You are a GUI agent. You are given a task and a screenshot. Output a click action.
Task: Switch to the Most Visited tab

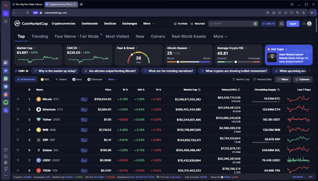117,37
